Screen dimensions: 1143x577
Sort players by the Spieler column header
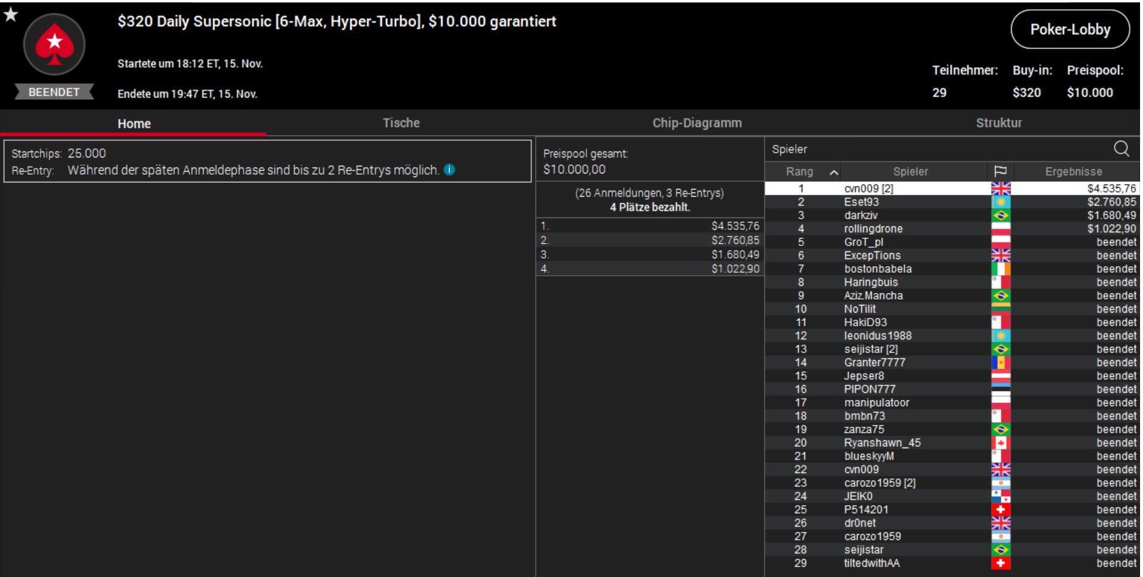(x=910, y=172)
